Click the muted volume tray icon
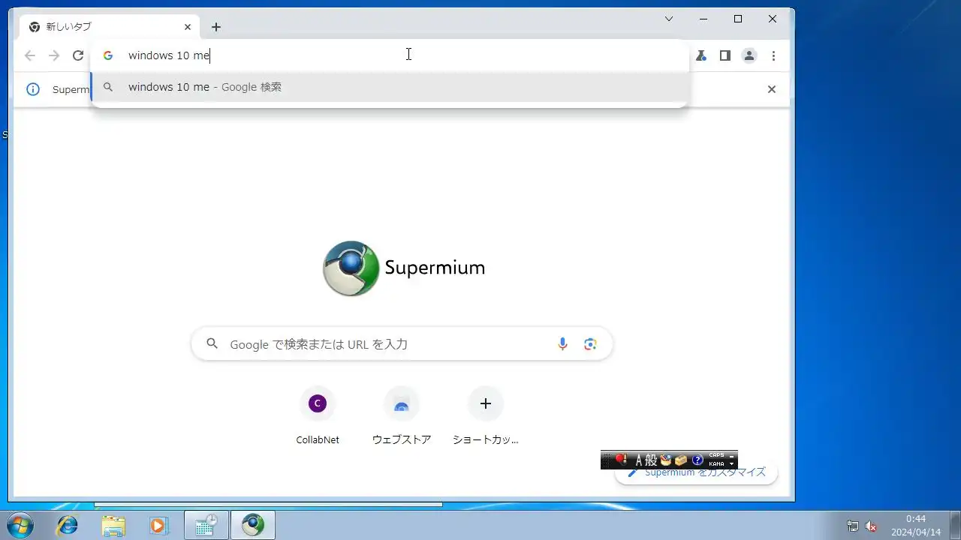The height and width of the screenshot is (540, 961). point(871,526)
